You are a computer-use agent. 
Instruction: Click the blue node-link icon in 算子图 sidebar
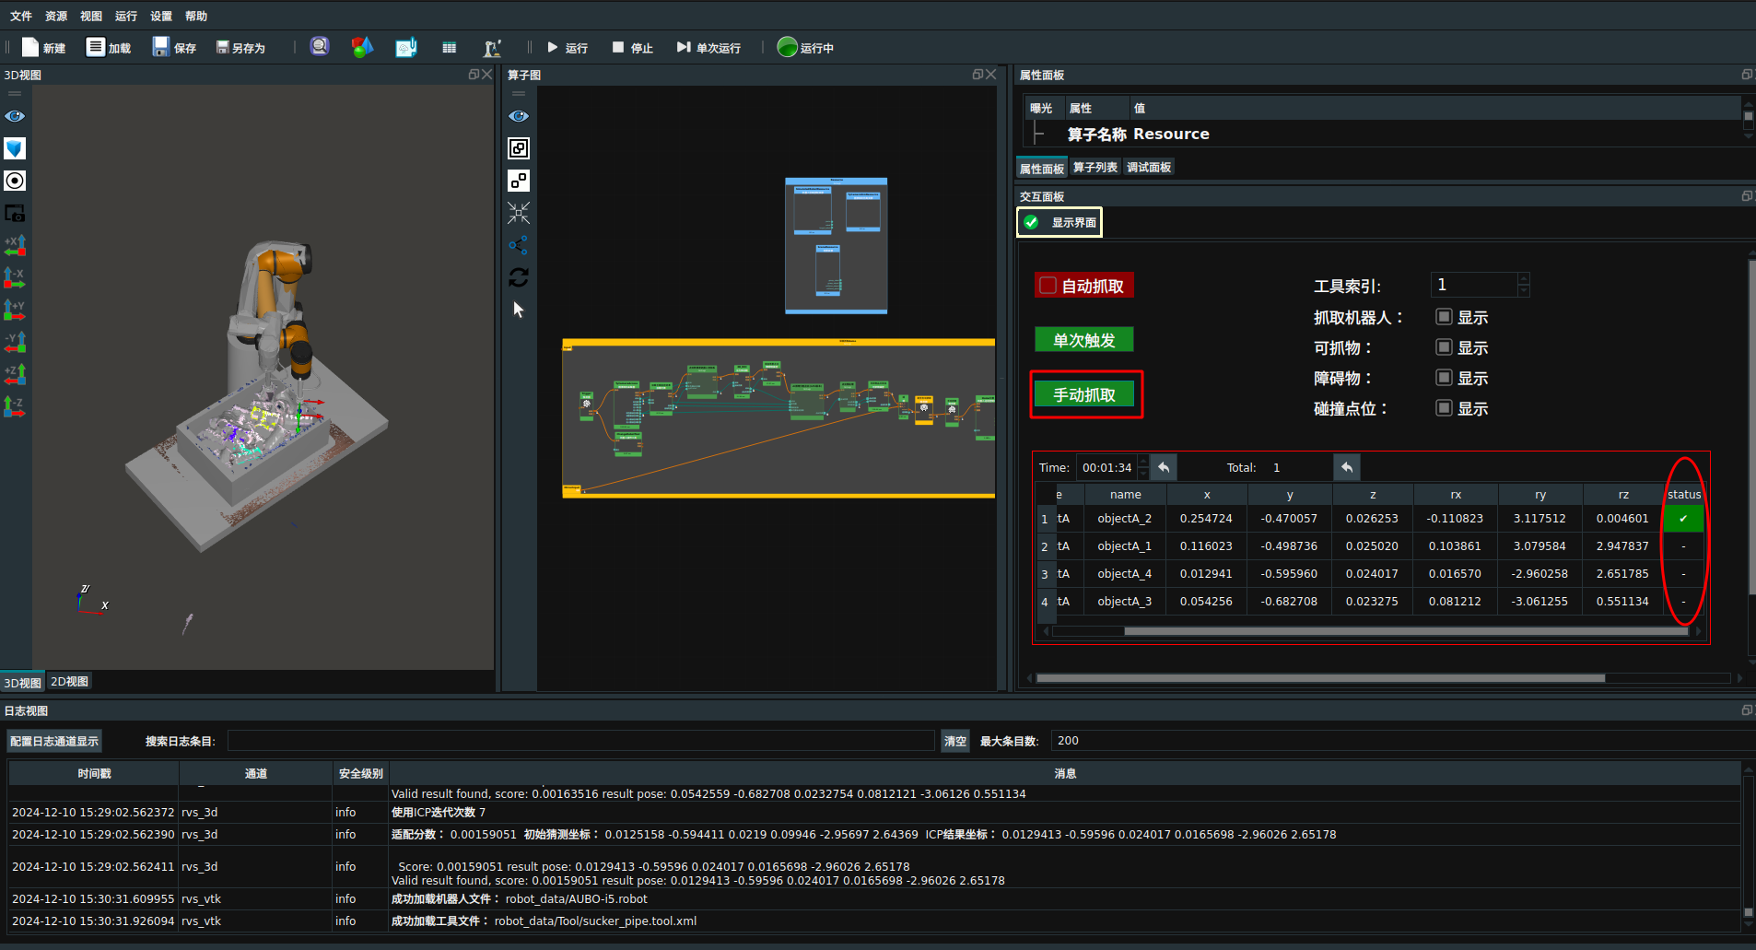click(519, 245)
